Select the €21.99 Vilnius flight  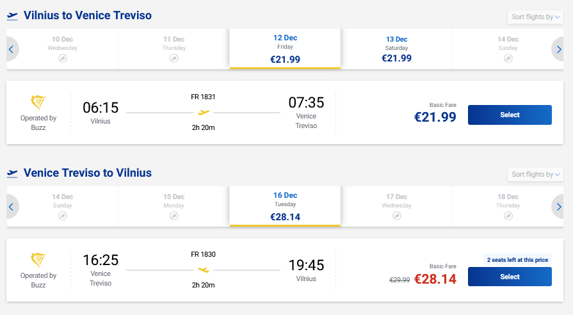click(510, 115)
